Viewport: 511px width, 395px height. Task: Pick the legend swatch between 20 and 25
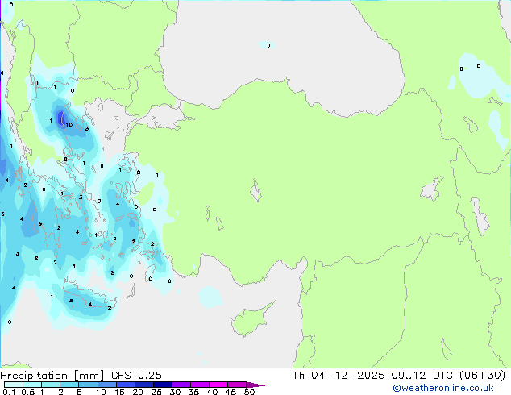[x=144, y=385]
